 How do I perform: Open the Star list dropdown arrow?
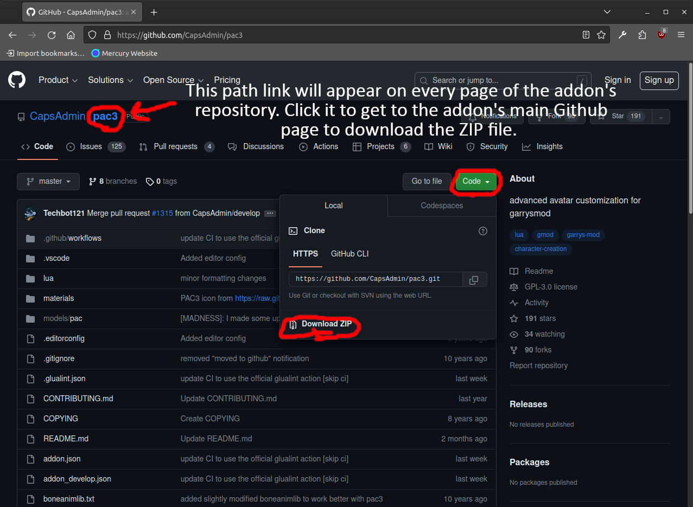pyautogui.click(x=661, y=117)
